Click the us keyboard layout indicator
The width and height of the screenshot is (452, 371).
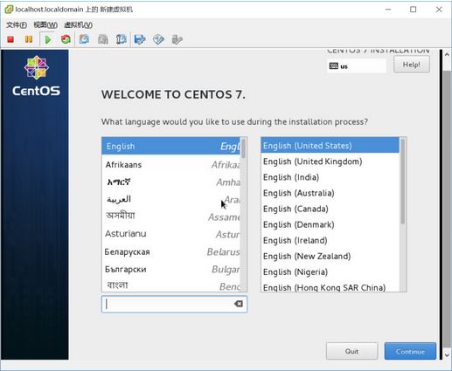coord(357,66)
